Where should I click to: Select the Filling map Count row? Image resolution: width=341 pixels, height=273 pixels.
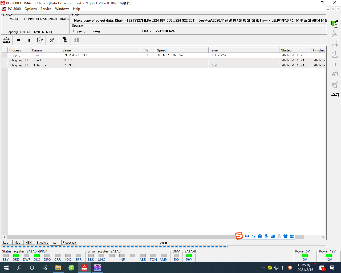coord(164,60)
